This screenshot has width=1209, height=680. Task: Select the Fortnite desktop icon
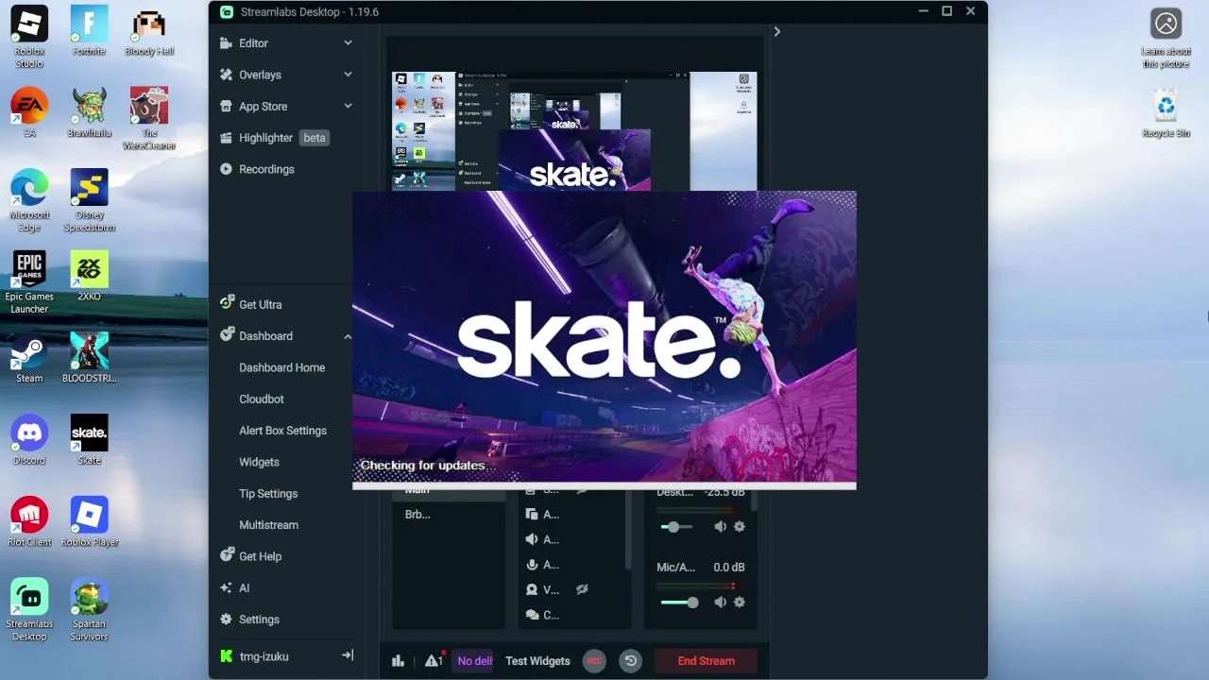tap(89, 31)
